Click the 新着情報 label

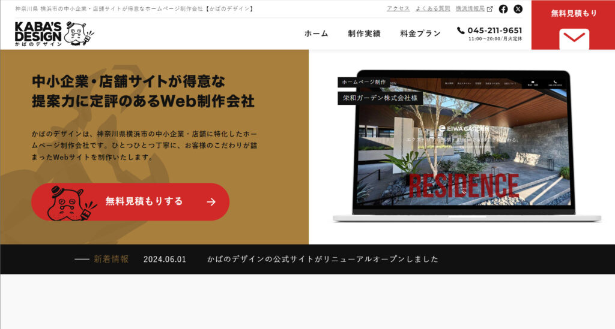click(111, 259)
